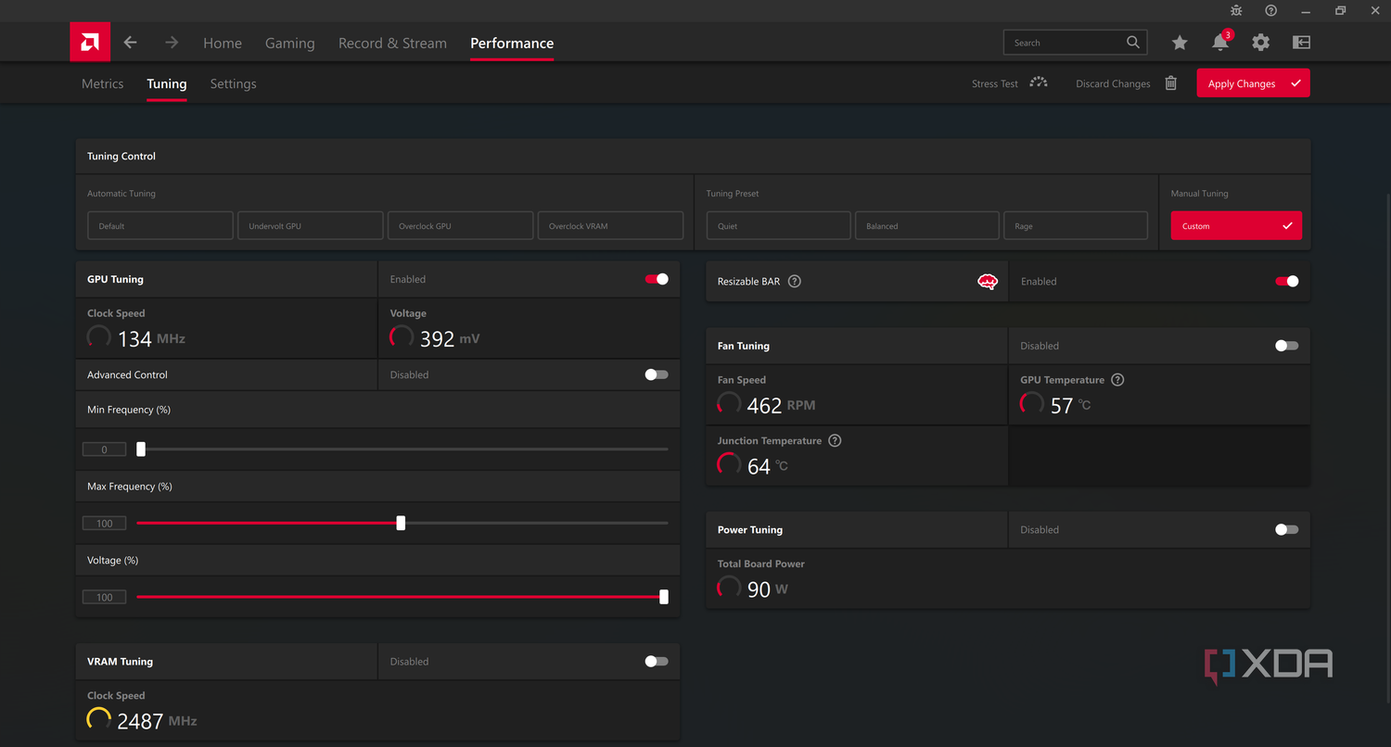Click the Stress Test gauge icon
The height and width of the screenshot is (747, 1391).
pos(1039,82)
